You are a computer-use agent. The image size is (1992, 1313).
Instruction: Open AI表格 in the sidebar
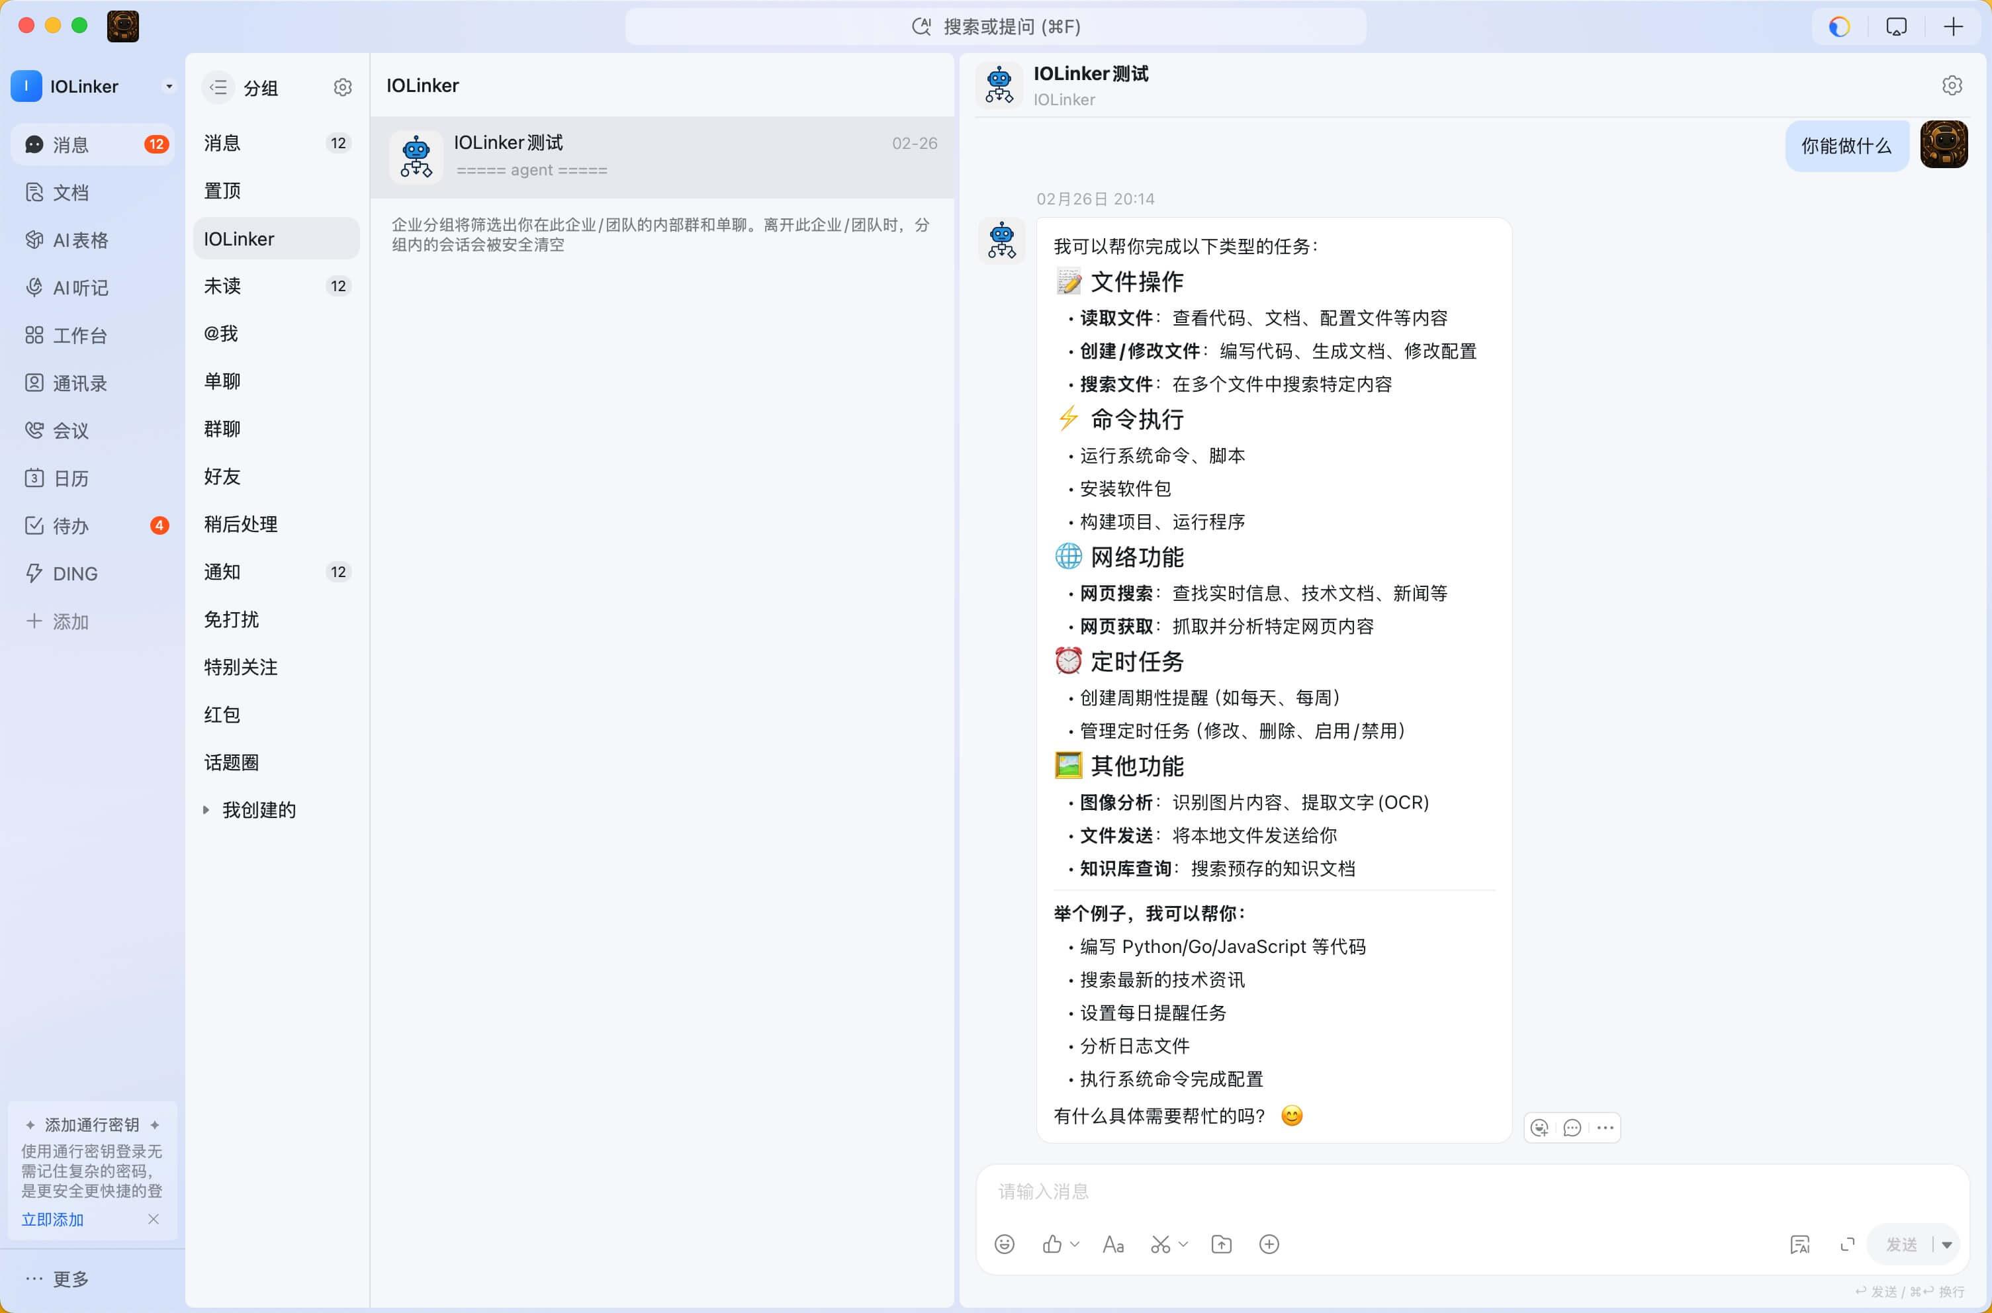92,240
